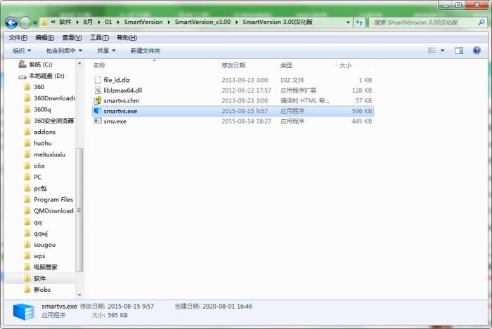
Task: Click the file name smv.exe
Action: point(115,121)
